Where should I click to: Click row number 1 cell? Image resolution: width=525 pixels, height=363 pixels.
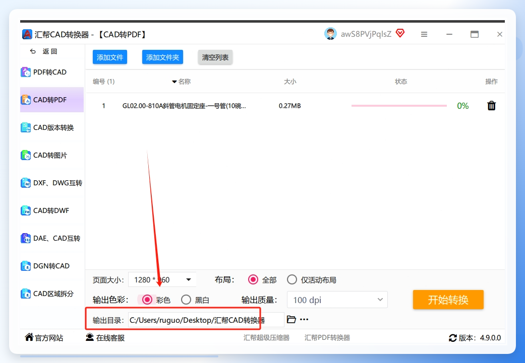104,106
